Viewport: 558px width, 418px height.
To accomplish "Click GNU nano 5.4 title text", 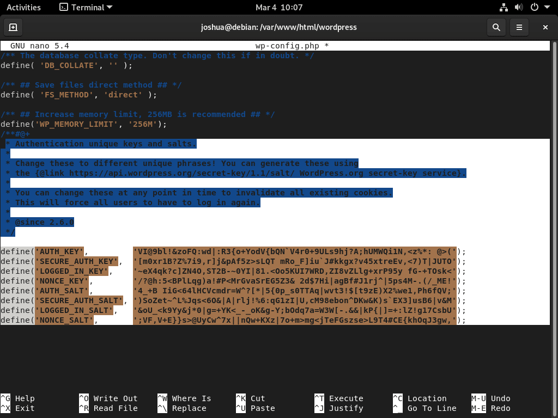I will point(39,46).
